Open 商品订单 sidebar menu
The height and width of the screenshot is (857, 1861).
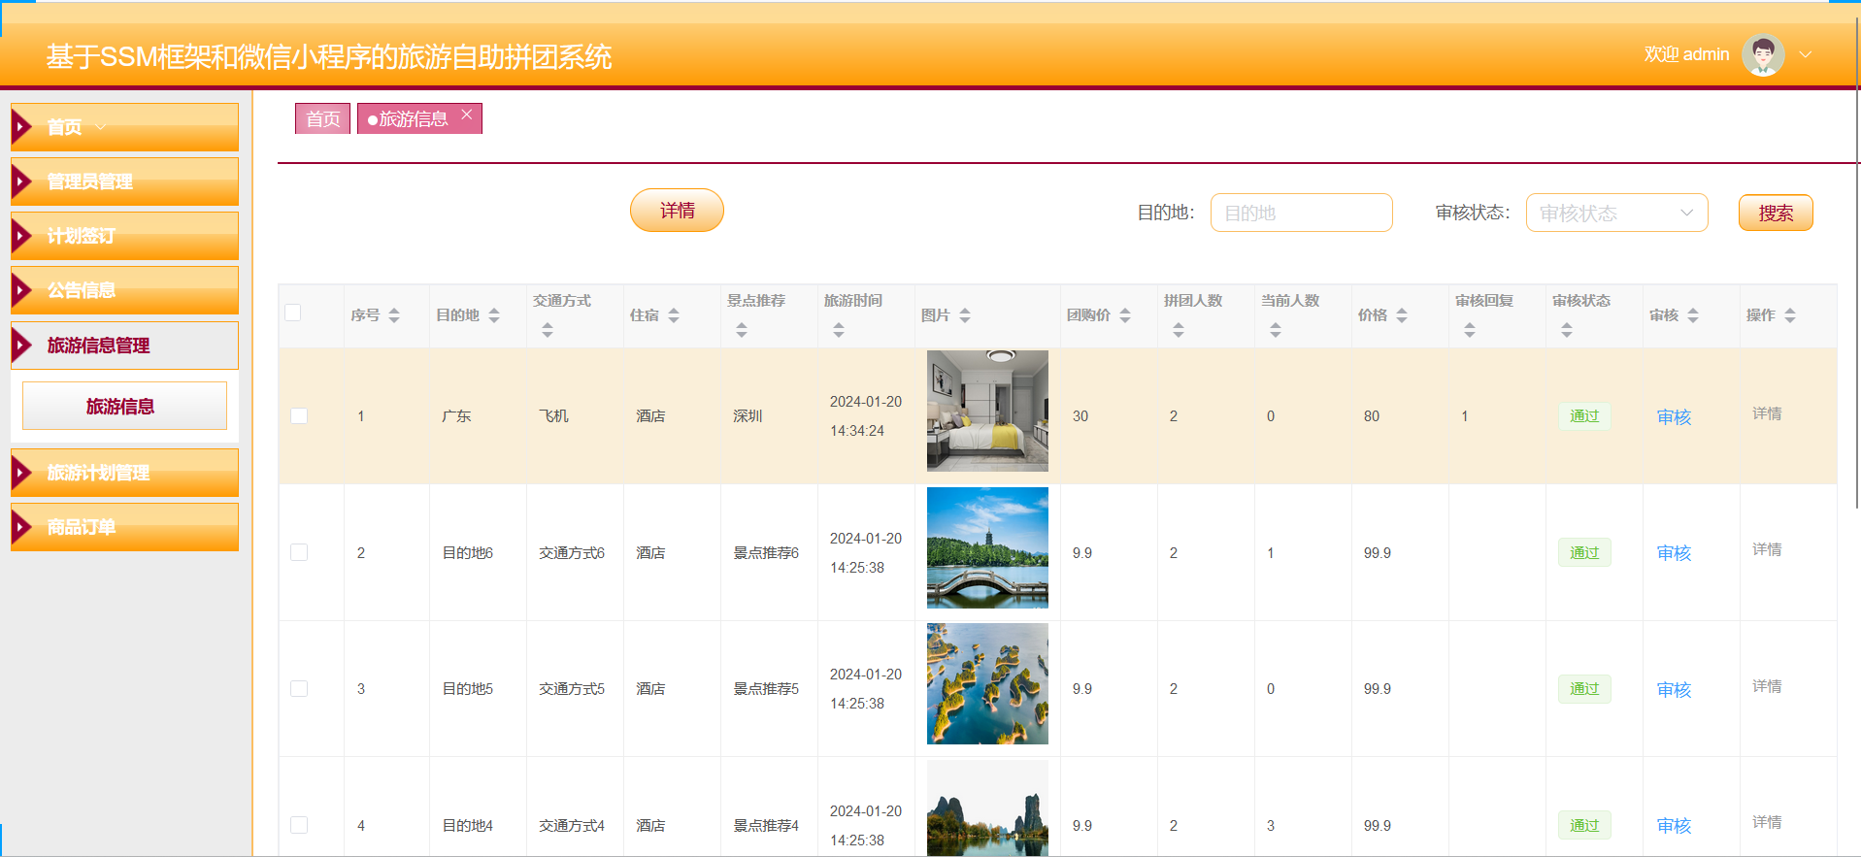(x=124, y=527)
